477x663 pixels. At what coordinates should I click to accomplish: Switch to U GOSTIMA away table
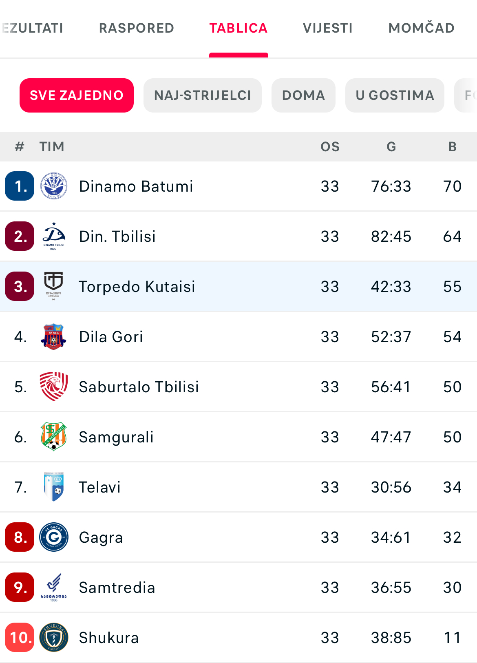395,95
